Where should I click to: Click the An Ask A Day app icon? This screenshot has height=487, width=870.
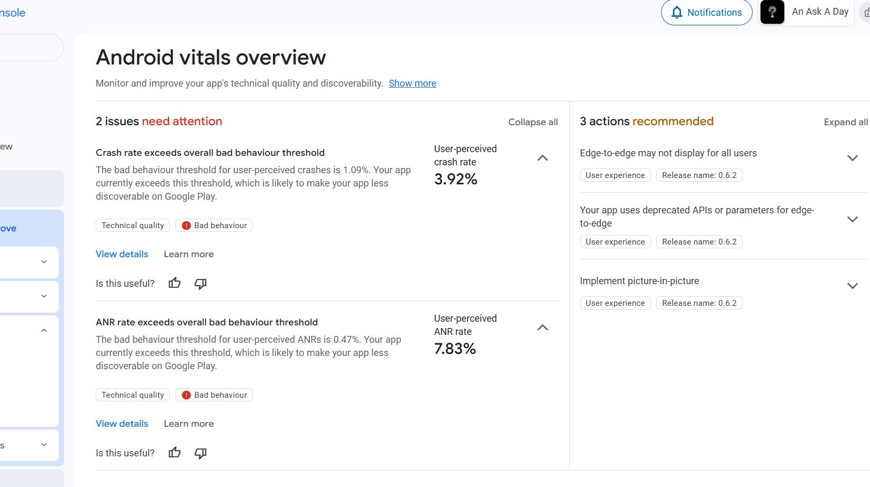(772, 12)
